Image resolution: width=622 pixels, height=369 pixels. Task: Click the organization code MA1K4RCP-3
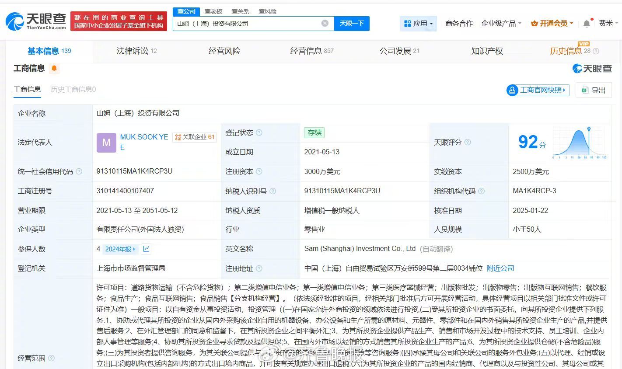[x=535, y=191]
